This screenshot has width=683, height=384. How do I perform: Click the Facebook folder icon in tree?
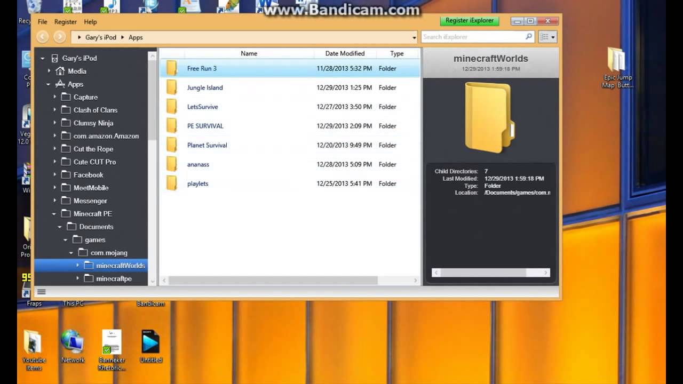66,175
